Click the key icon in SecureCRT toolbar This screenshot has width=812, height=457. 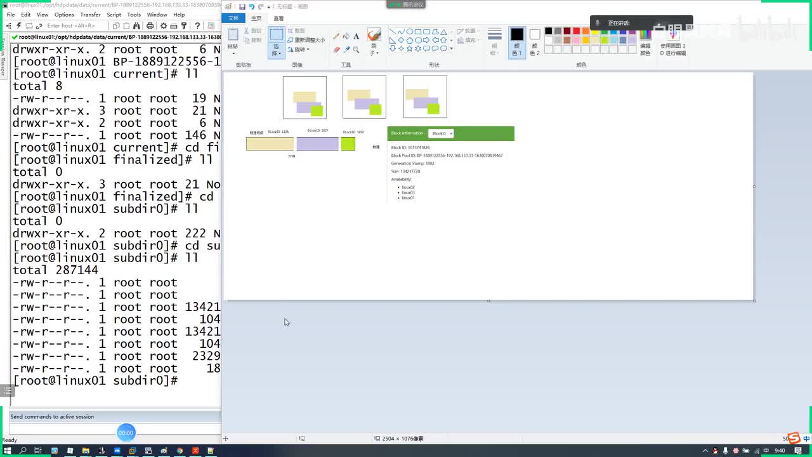pos(184,26)
